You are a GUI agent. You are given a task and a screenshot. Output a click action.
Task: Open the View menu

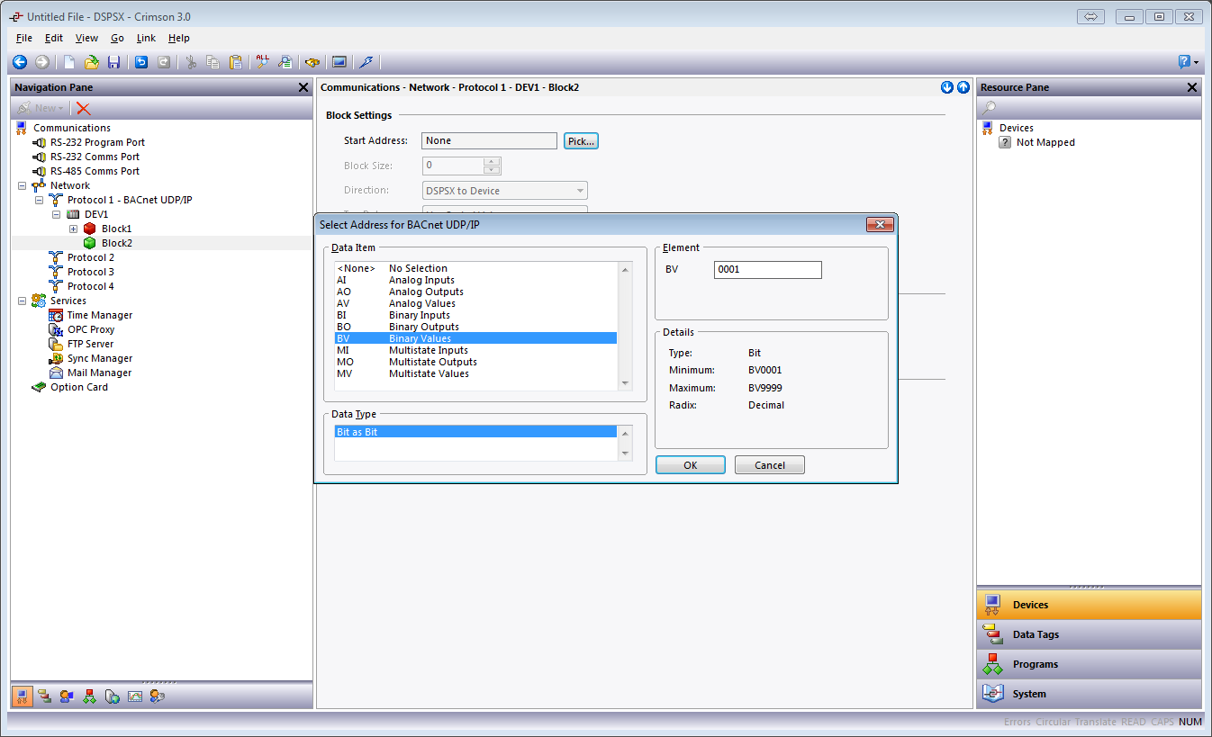tap(86, 38)
